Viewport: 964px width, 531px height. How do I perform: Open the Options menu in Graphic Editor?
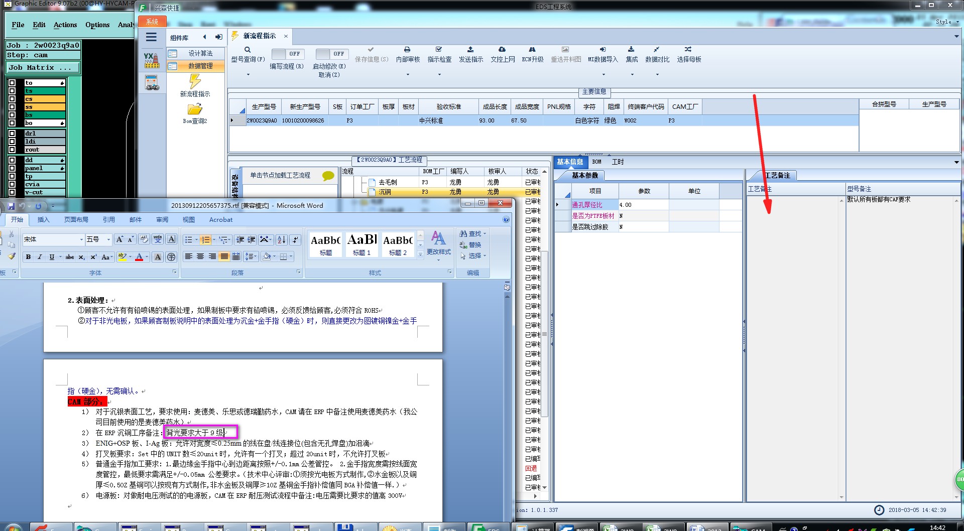coord(97,25)
